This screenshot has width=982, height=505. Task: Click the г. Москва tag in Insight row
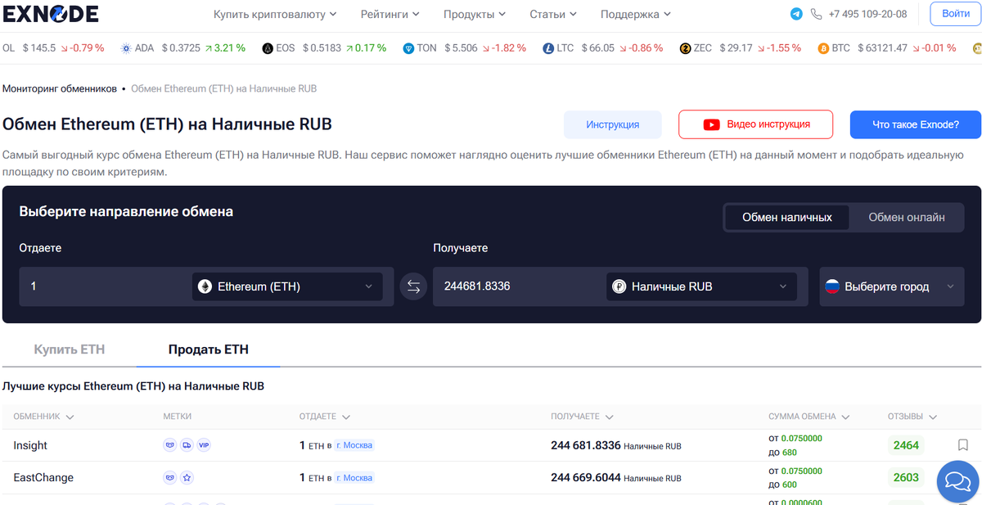pyautogui.click(x=354, y=445)
